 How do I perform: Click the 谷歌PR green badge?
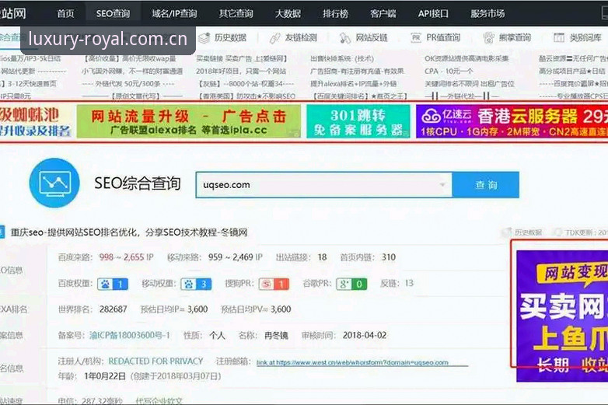pyautogui.click(x=351, y=284)
